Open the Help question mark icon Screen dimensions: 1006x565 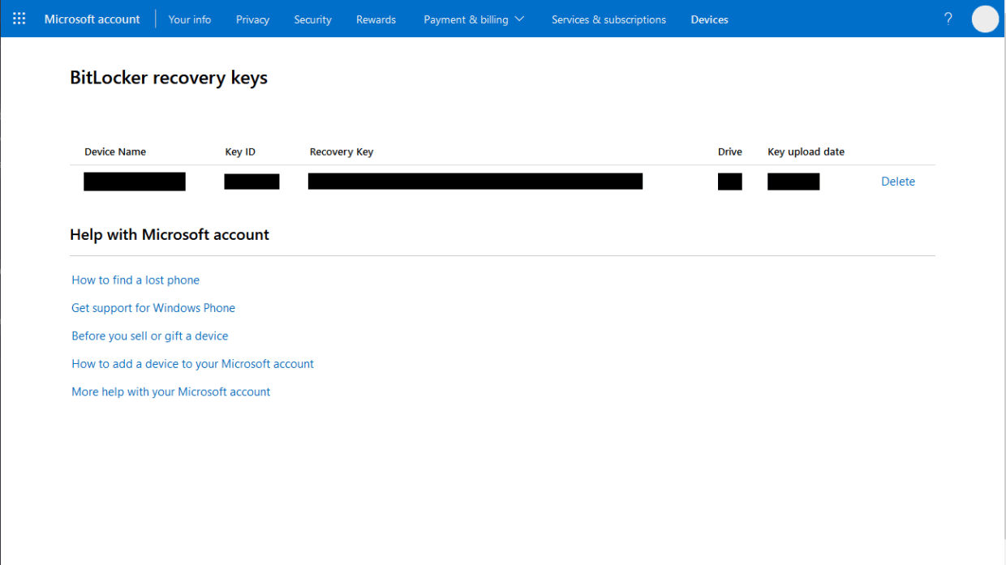pyautogui.click(x=948, y=19)
